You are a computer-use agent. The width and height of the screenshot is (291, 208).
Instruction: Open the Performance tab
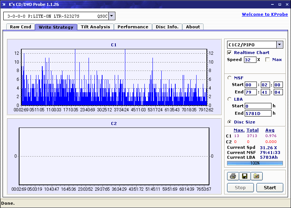133,27
